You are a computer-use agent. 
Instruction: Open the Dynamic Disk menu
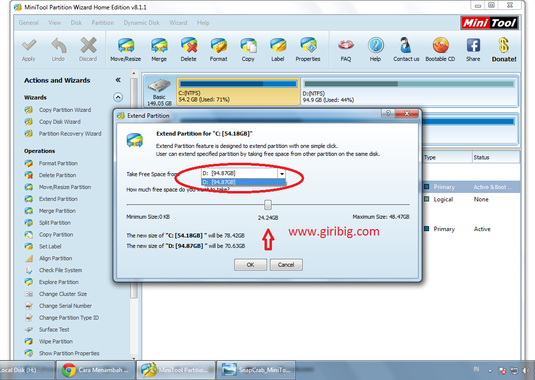click(x=142, y=22)
